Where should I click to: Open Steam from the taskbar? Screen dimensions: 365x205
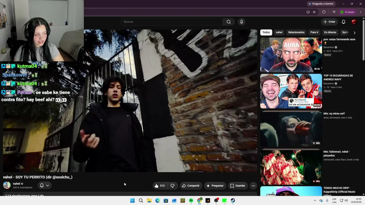coord(233,200)
